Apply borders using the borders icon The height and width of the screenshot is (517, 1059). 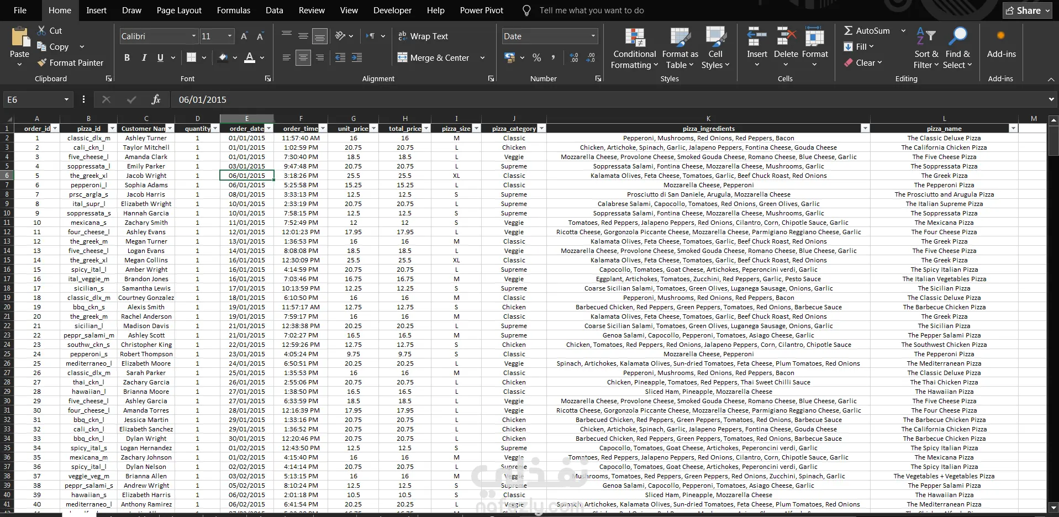(x=192, y=57)
